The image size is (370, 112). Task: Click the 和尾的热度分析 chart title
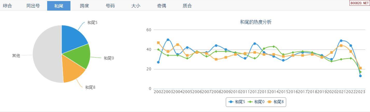pos(256,22)
